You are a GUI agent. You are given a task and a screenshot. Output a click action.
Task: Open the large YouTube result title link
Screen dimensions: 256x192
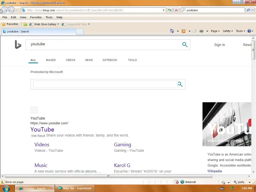coord(42,129)
